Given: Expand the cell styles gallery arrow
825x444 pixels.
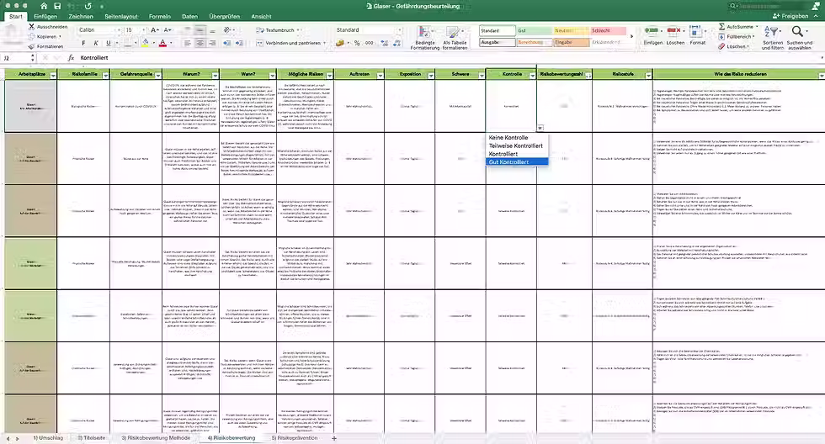Looking at the screenshot, I should (632, 36).
